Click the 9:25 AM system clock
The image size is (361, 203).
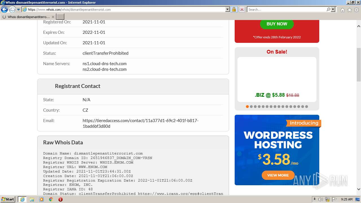pyautogui.click(x=347, y=199)
